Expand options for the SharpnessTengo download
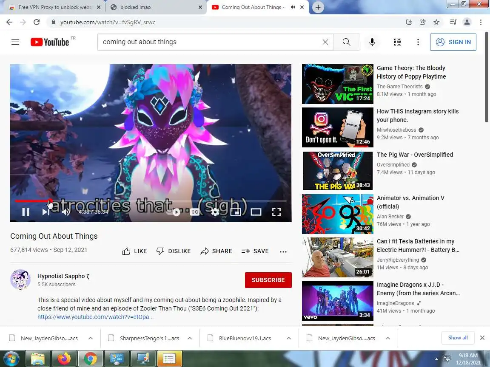The height and width of the screenshot is (367, 490). 189,338
